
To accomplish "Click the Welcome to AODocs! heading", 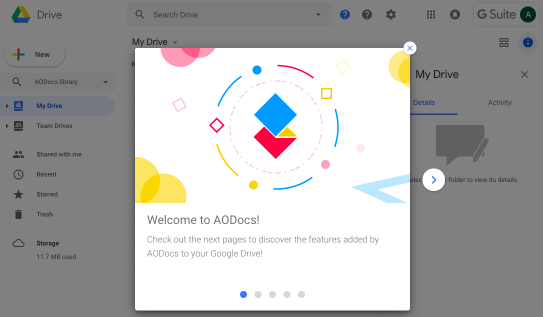I will point(203,220).
